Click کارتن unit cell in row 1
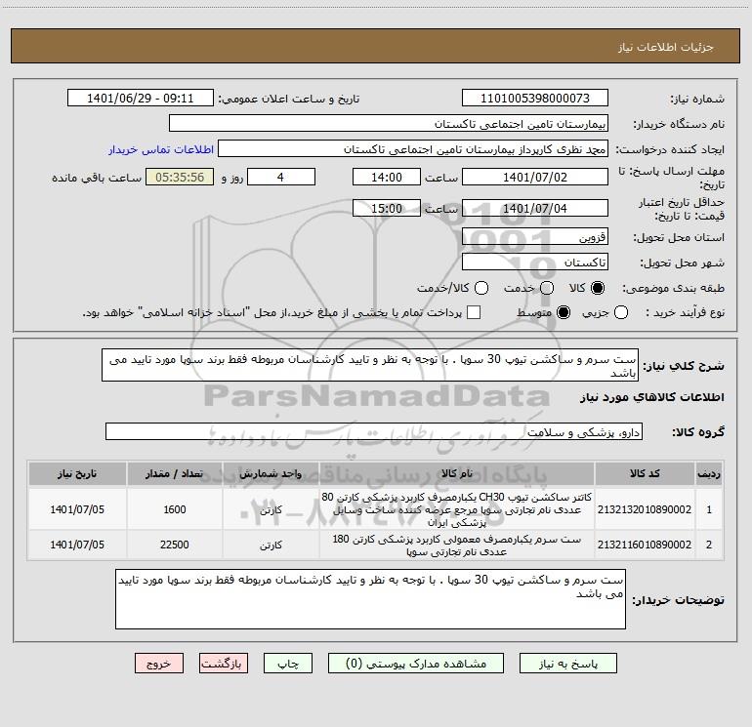The image size is (752, 727). pos(271,509)
